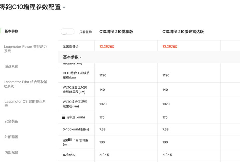Screen dimensions: 240x162
Task: Select 基本参数 in the left sidebar
Action: pyautogui.click(x=11, y=31)
